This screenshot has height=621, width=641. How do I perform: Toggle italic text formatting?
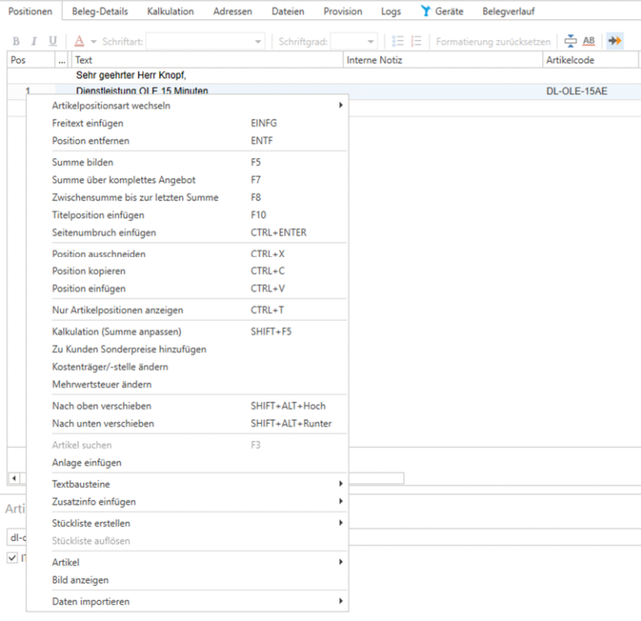click(x=34, y=41)
